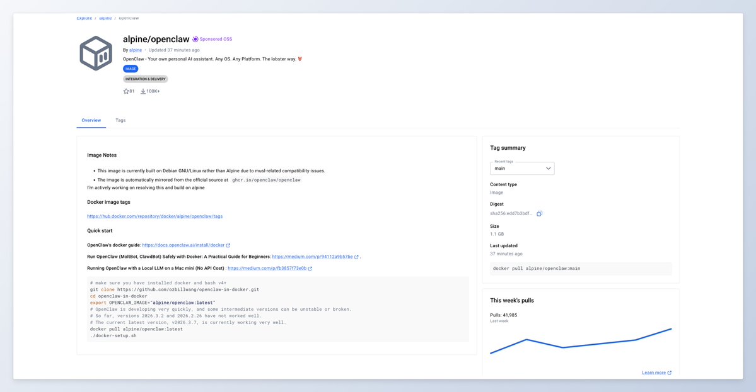Click the Updated 37 minutes ago text
The width and height of the screenshot is (756, 392).
tap(174, 50)
